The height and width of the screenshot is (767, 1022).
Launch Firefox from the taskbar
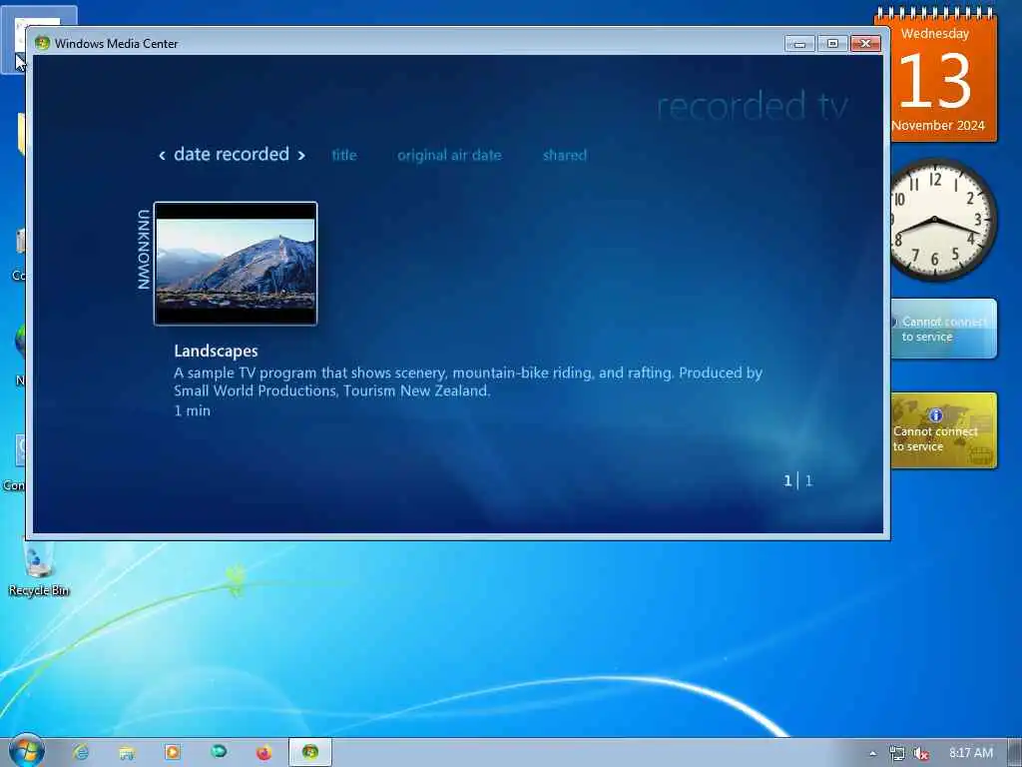(x=263, y=753)
